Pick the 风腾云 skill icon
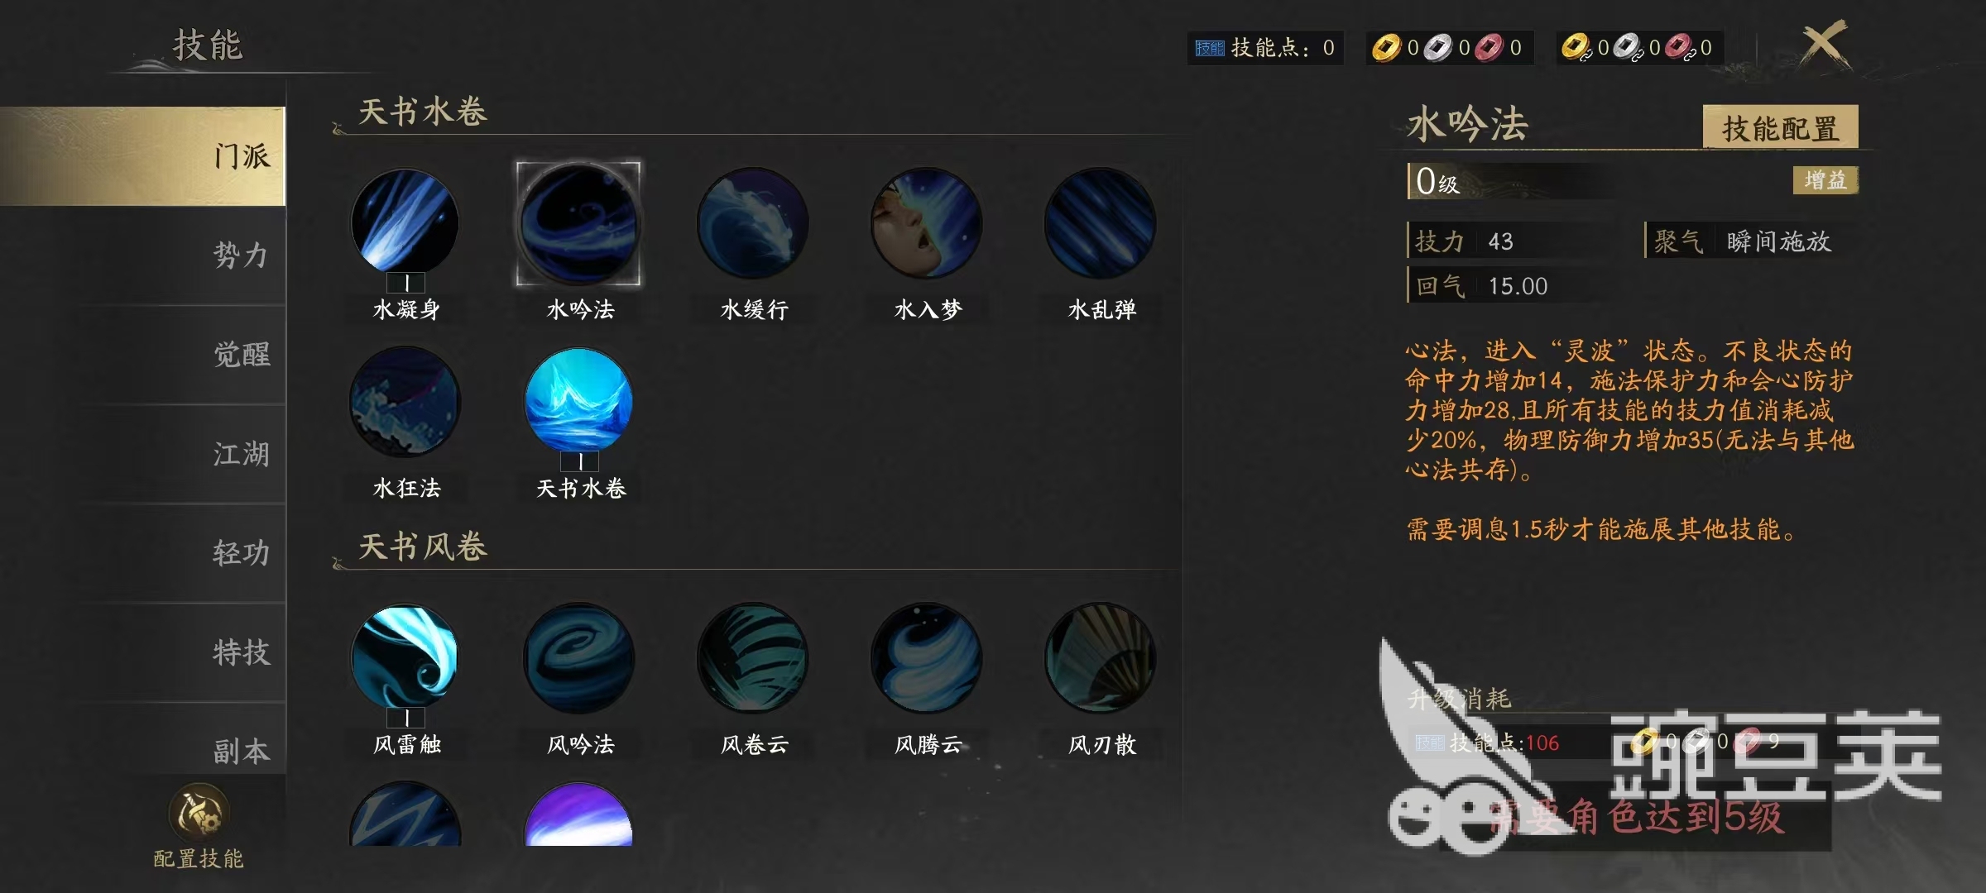The width and height of the screenshot is (1986, 893). coord(927,658)
